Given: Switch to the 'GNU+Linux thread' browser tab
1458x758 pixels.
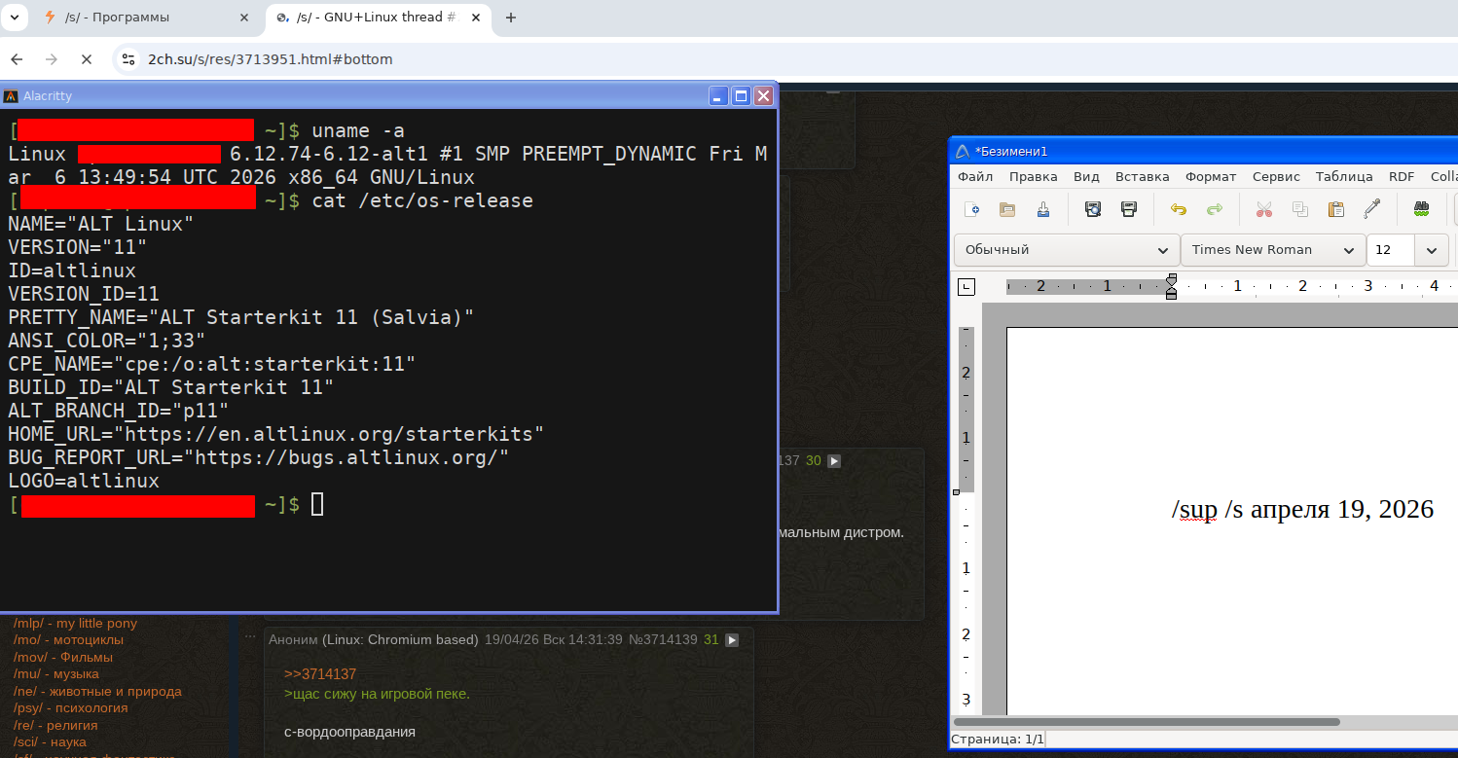Looking at the screenshot, I should tap(376, 18).
